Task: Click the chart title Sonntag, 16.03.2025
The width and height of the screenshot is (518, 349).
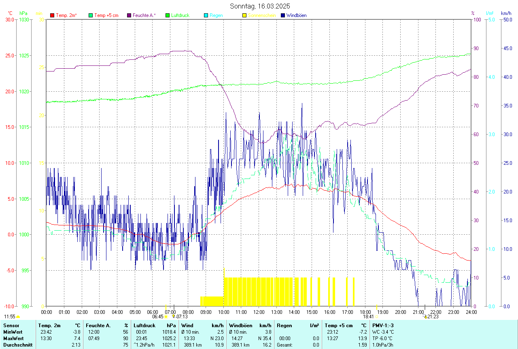Action: tap(260, 6)
